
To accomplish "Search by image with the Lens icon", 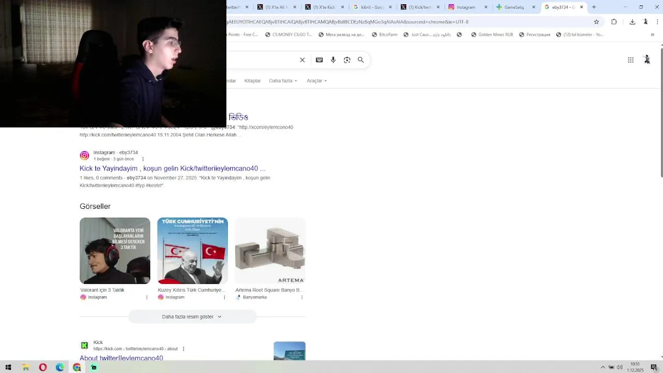I will [x=347, y=60].
